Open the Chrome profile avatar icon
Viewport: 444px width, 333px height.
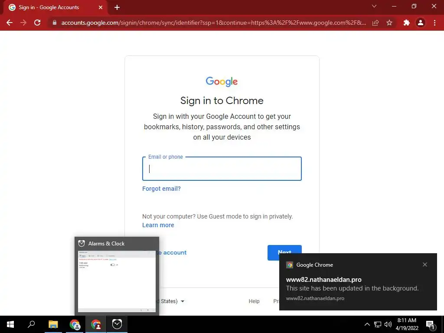click(x=421, y=23)
